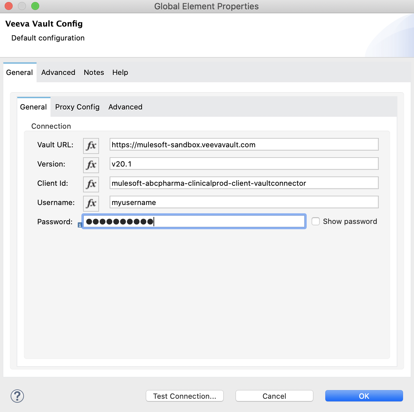Click the fx expression icon beside Version
Image resolution: width=414 pixels, height=412 pixels.
(x=91, y=165)
